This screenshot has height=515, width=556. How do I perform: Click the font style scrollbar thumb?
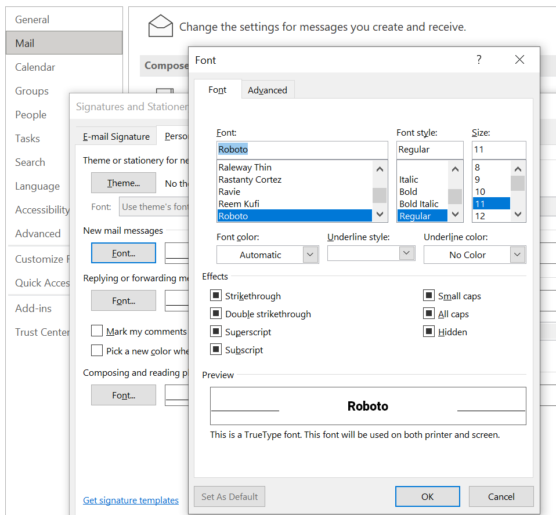[x=455, y=197]
